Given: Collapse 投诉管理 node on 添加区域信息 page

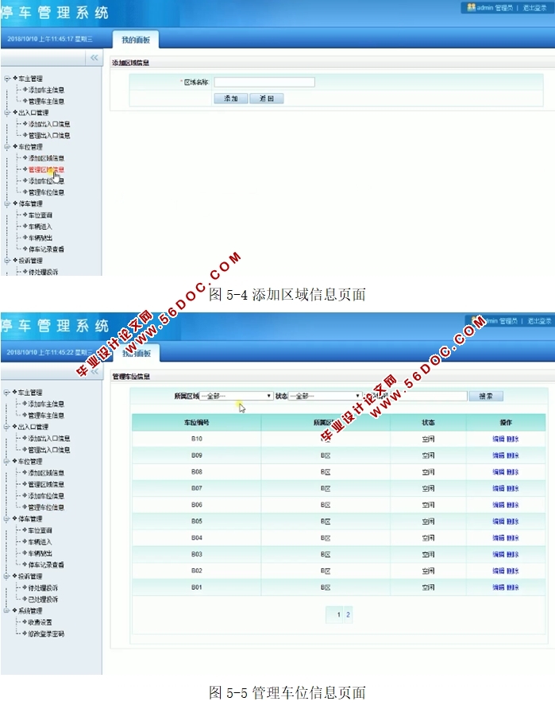Looking at the screenshot, I should click(6, 261).
